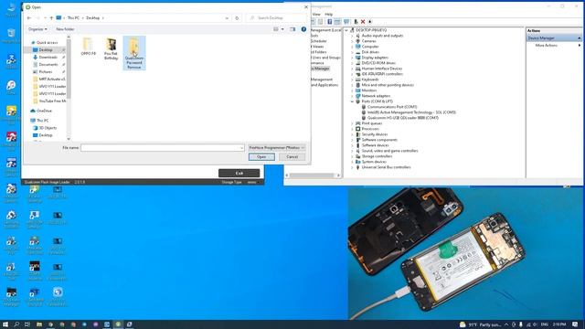Select Keyboards category

[369, 80]
